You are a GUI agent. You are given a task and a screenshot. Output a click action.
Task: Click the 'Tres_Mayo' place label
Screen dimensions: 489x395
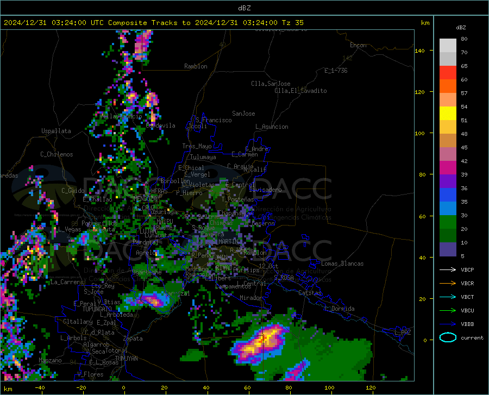coord(197,146)
